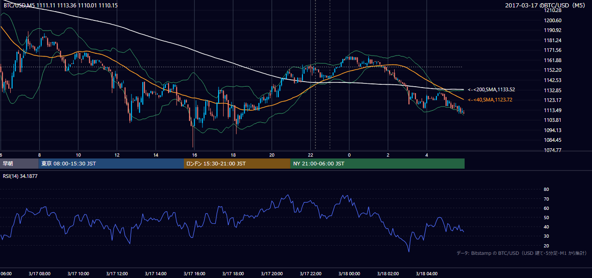Screen dimensions: 592x278
Task: Click the 3/17 14:00 date label
Action: tap(155, 274)
